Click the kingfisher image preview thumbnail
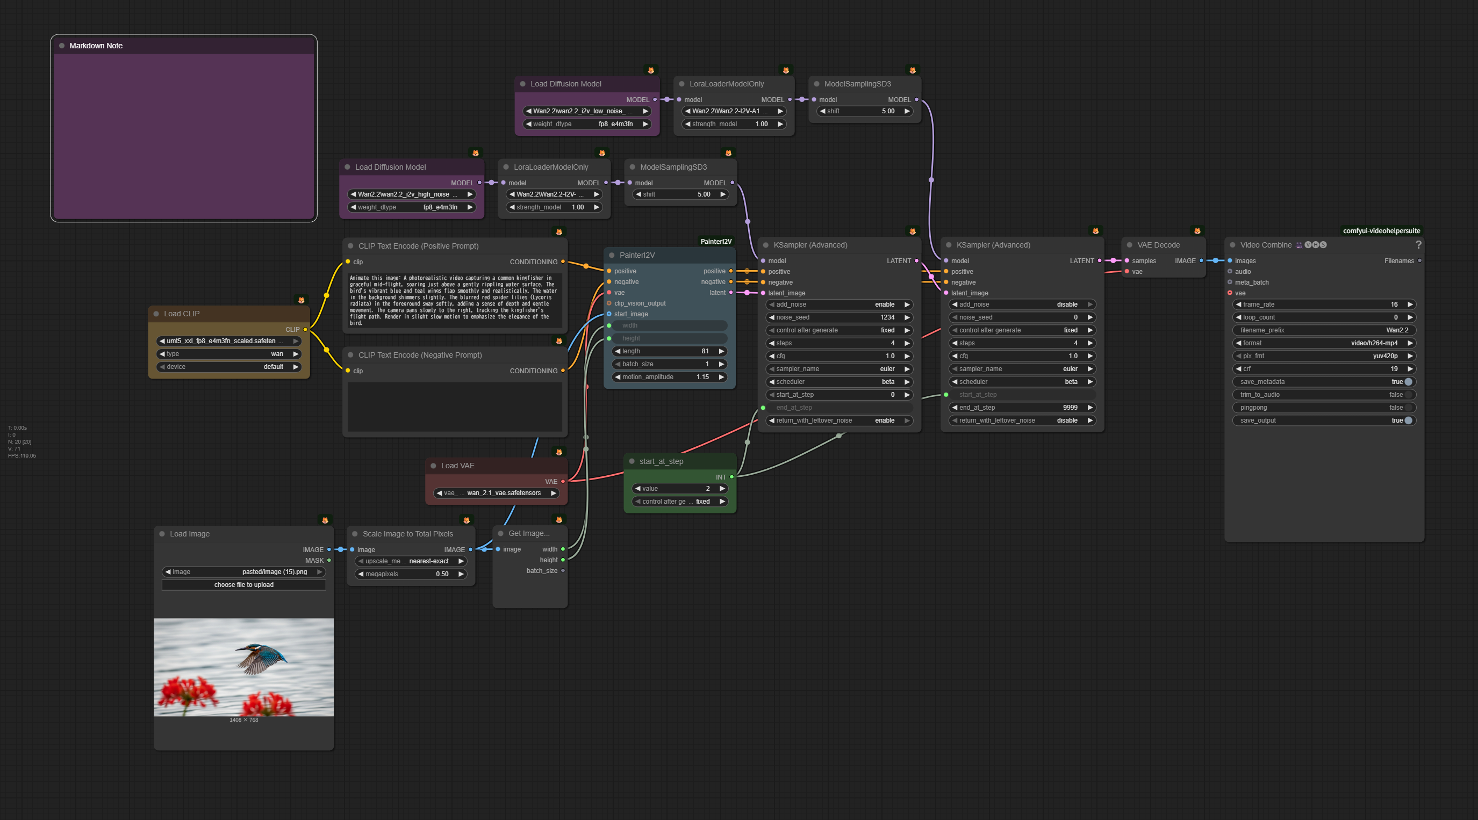The image size is (1478, 820). pos(244,667)
